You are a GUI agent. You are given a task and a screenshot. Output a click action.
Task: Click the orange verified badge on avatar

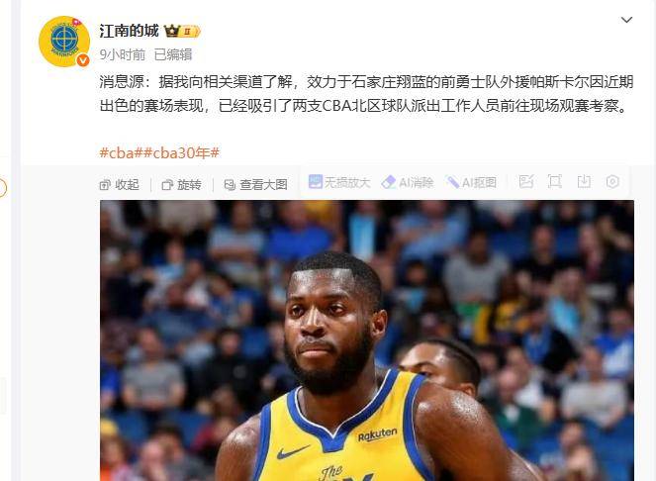click(83, 60)
